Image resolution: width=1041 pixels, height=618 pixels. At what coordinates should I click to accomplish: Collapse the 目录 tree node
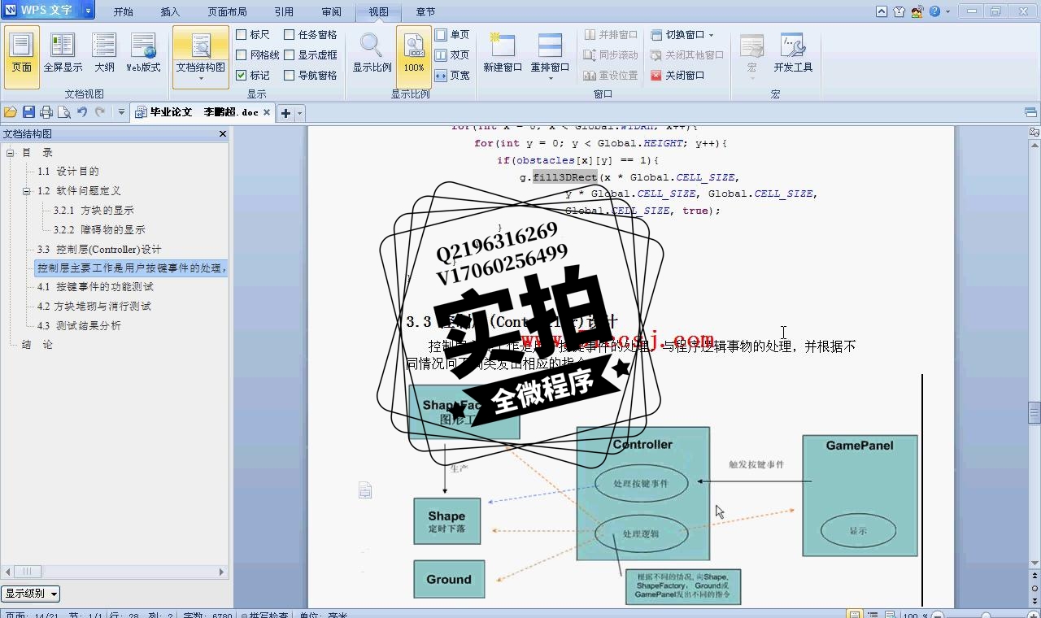click(11, 153)
